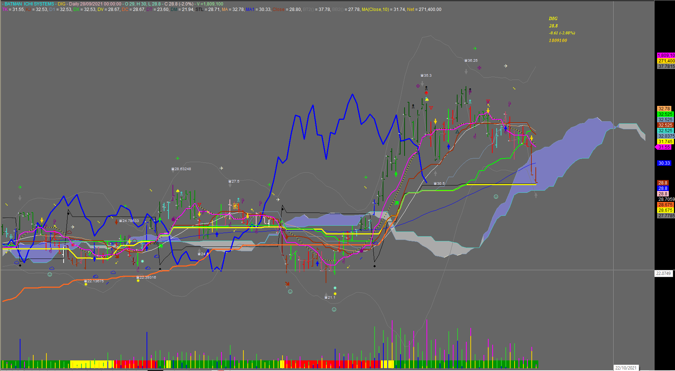Select the purple cross icon beside 35.3 label
This screenshot has height=371, width=675.
point(418,86)
